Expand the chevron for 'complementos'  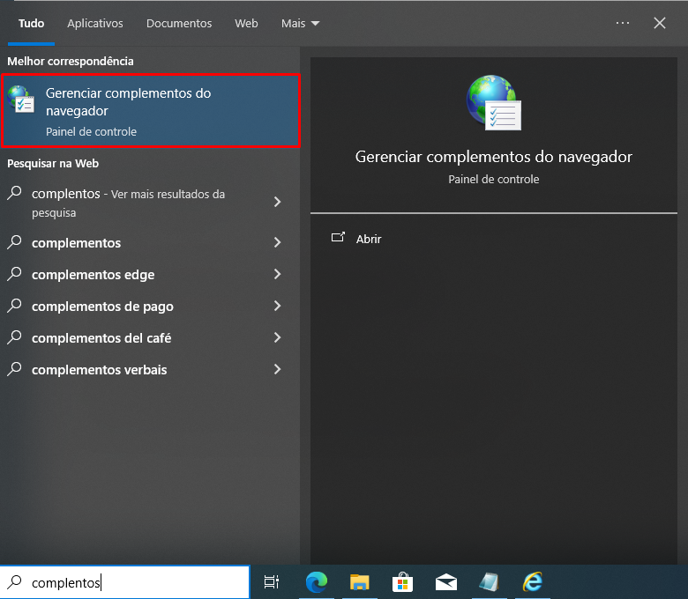[277, 242]
